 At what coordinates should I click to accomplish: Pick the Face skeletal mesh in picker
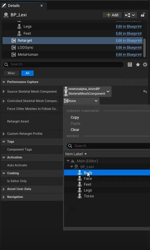coord(107,179)
